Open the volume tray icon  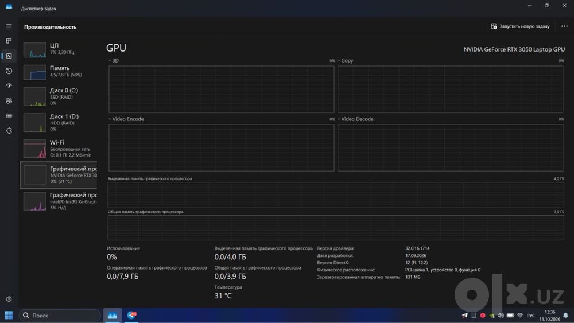coord(501,315)
